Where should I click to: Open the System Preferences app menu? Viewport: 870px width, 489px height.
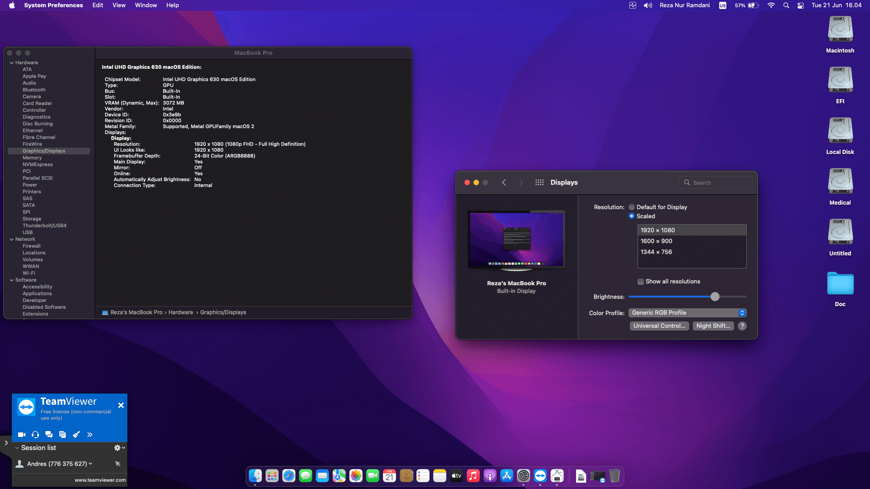point(53,5)
